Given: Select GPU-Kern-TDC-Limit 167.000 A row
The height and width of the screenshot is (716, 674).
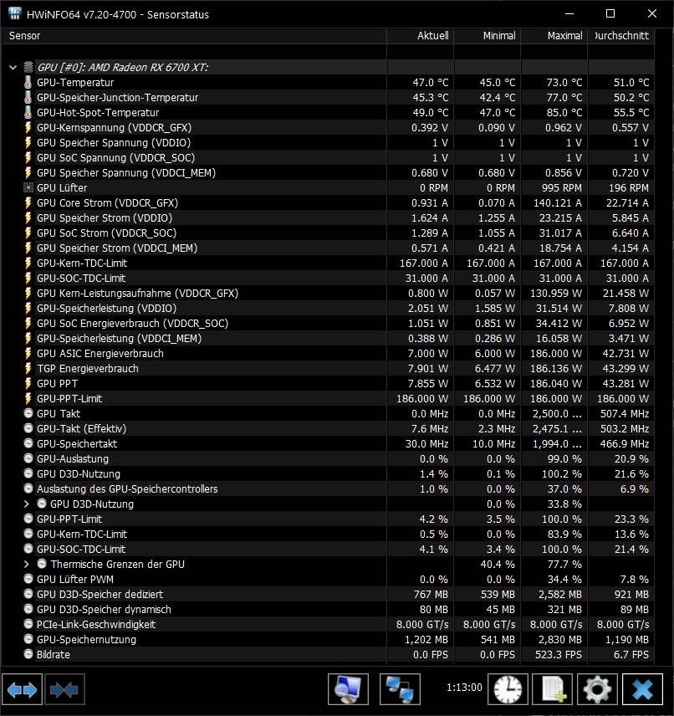Looking at the screenshot, I should coord(328,263).
